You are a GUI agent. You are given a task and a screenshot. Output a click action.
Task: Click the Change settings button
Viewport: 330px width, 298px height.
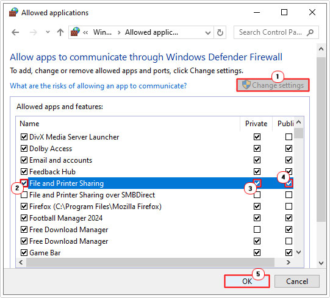273,85
